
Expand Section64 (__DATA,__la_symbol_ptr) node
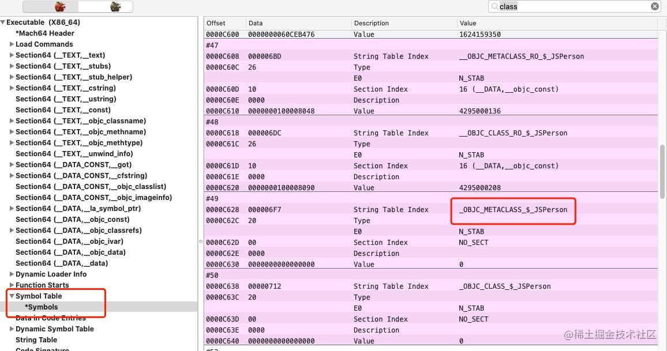pyautogui.click(x=12, y=208)
